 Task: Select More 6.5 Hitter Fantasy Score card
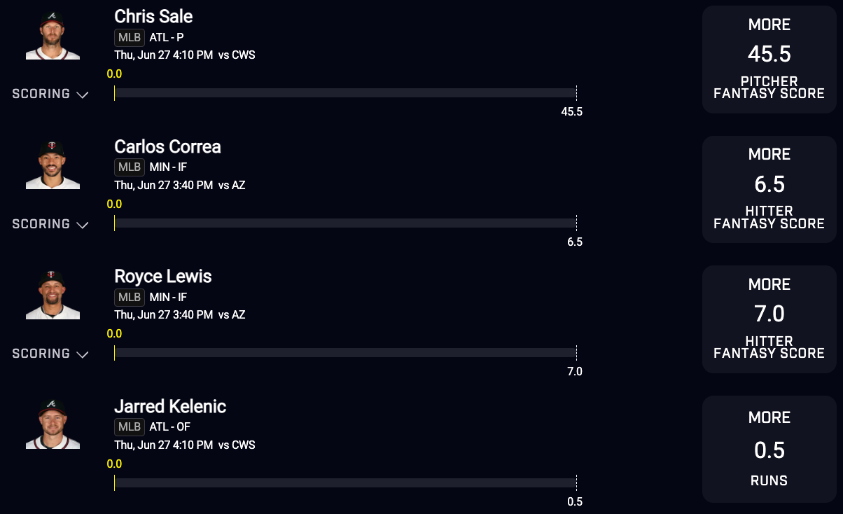point(769,189)
